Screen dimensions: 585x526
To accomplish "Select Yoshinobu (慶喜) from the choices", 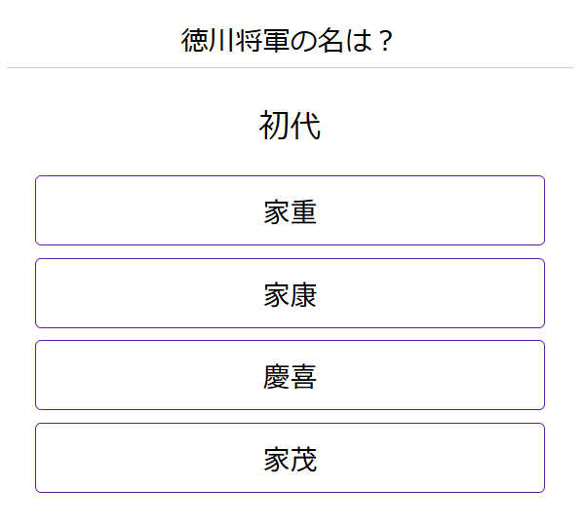I will [290, 375].
